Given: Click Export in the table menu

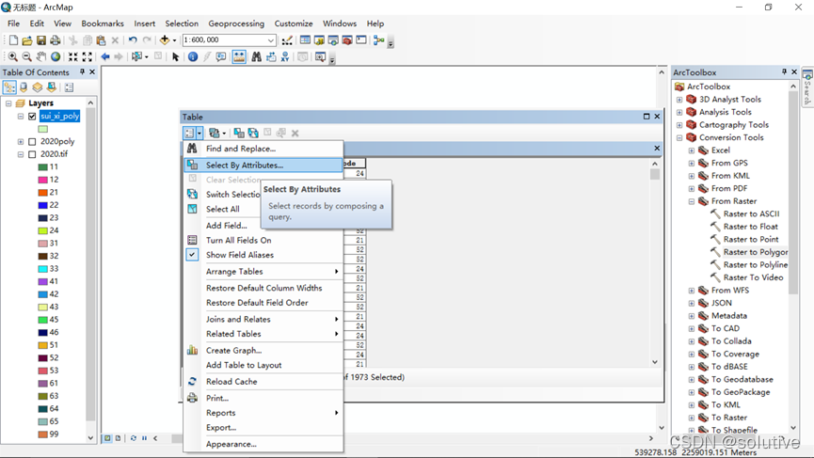Looking at the screenshot, I should pyautogui.click(x=221, y=427).
